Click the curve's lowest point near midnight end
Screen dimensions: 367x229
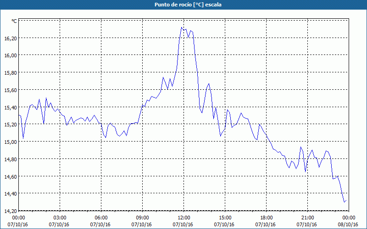point(345,202)
